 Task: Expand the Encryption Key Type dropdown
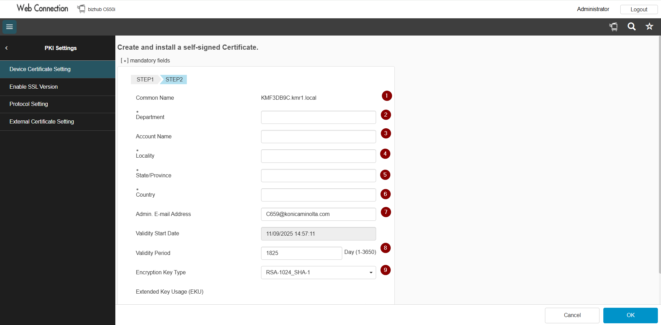[x=318, y=273]
